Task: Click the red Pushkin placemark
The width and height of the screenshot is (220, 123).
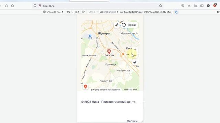Action: (109, 52)
